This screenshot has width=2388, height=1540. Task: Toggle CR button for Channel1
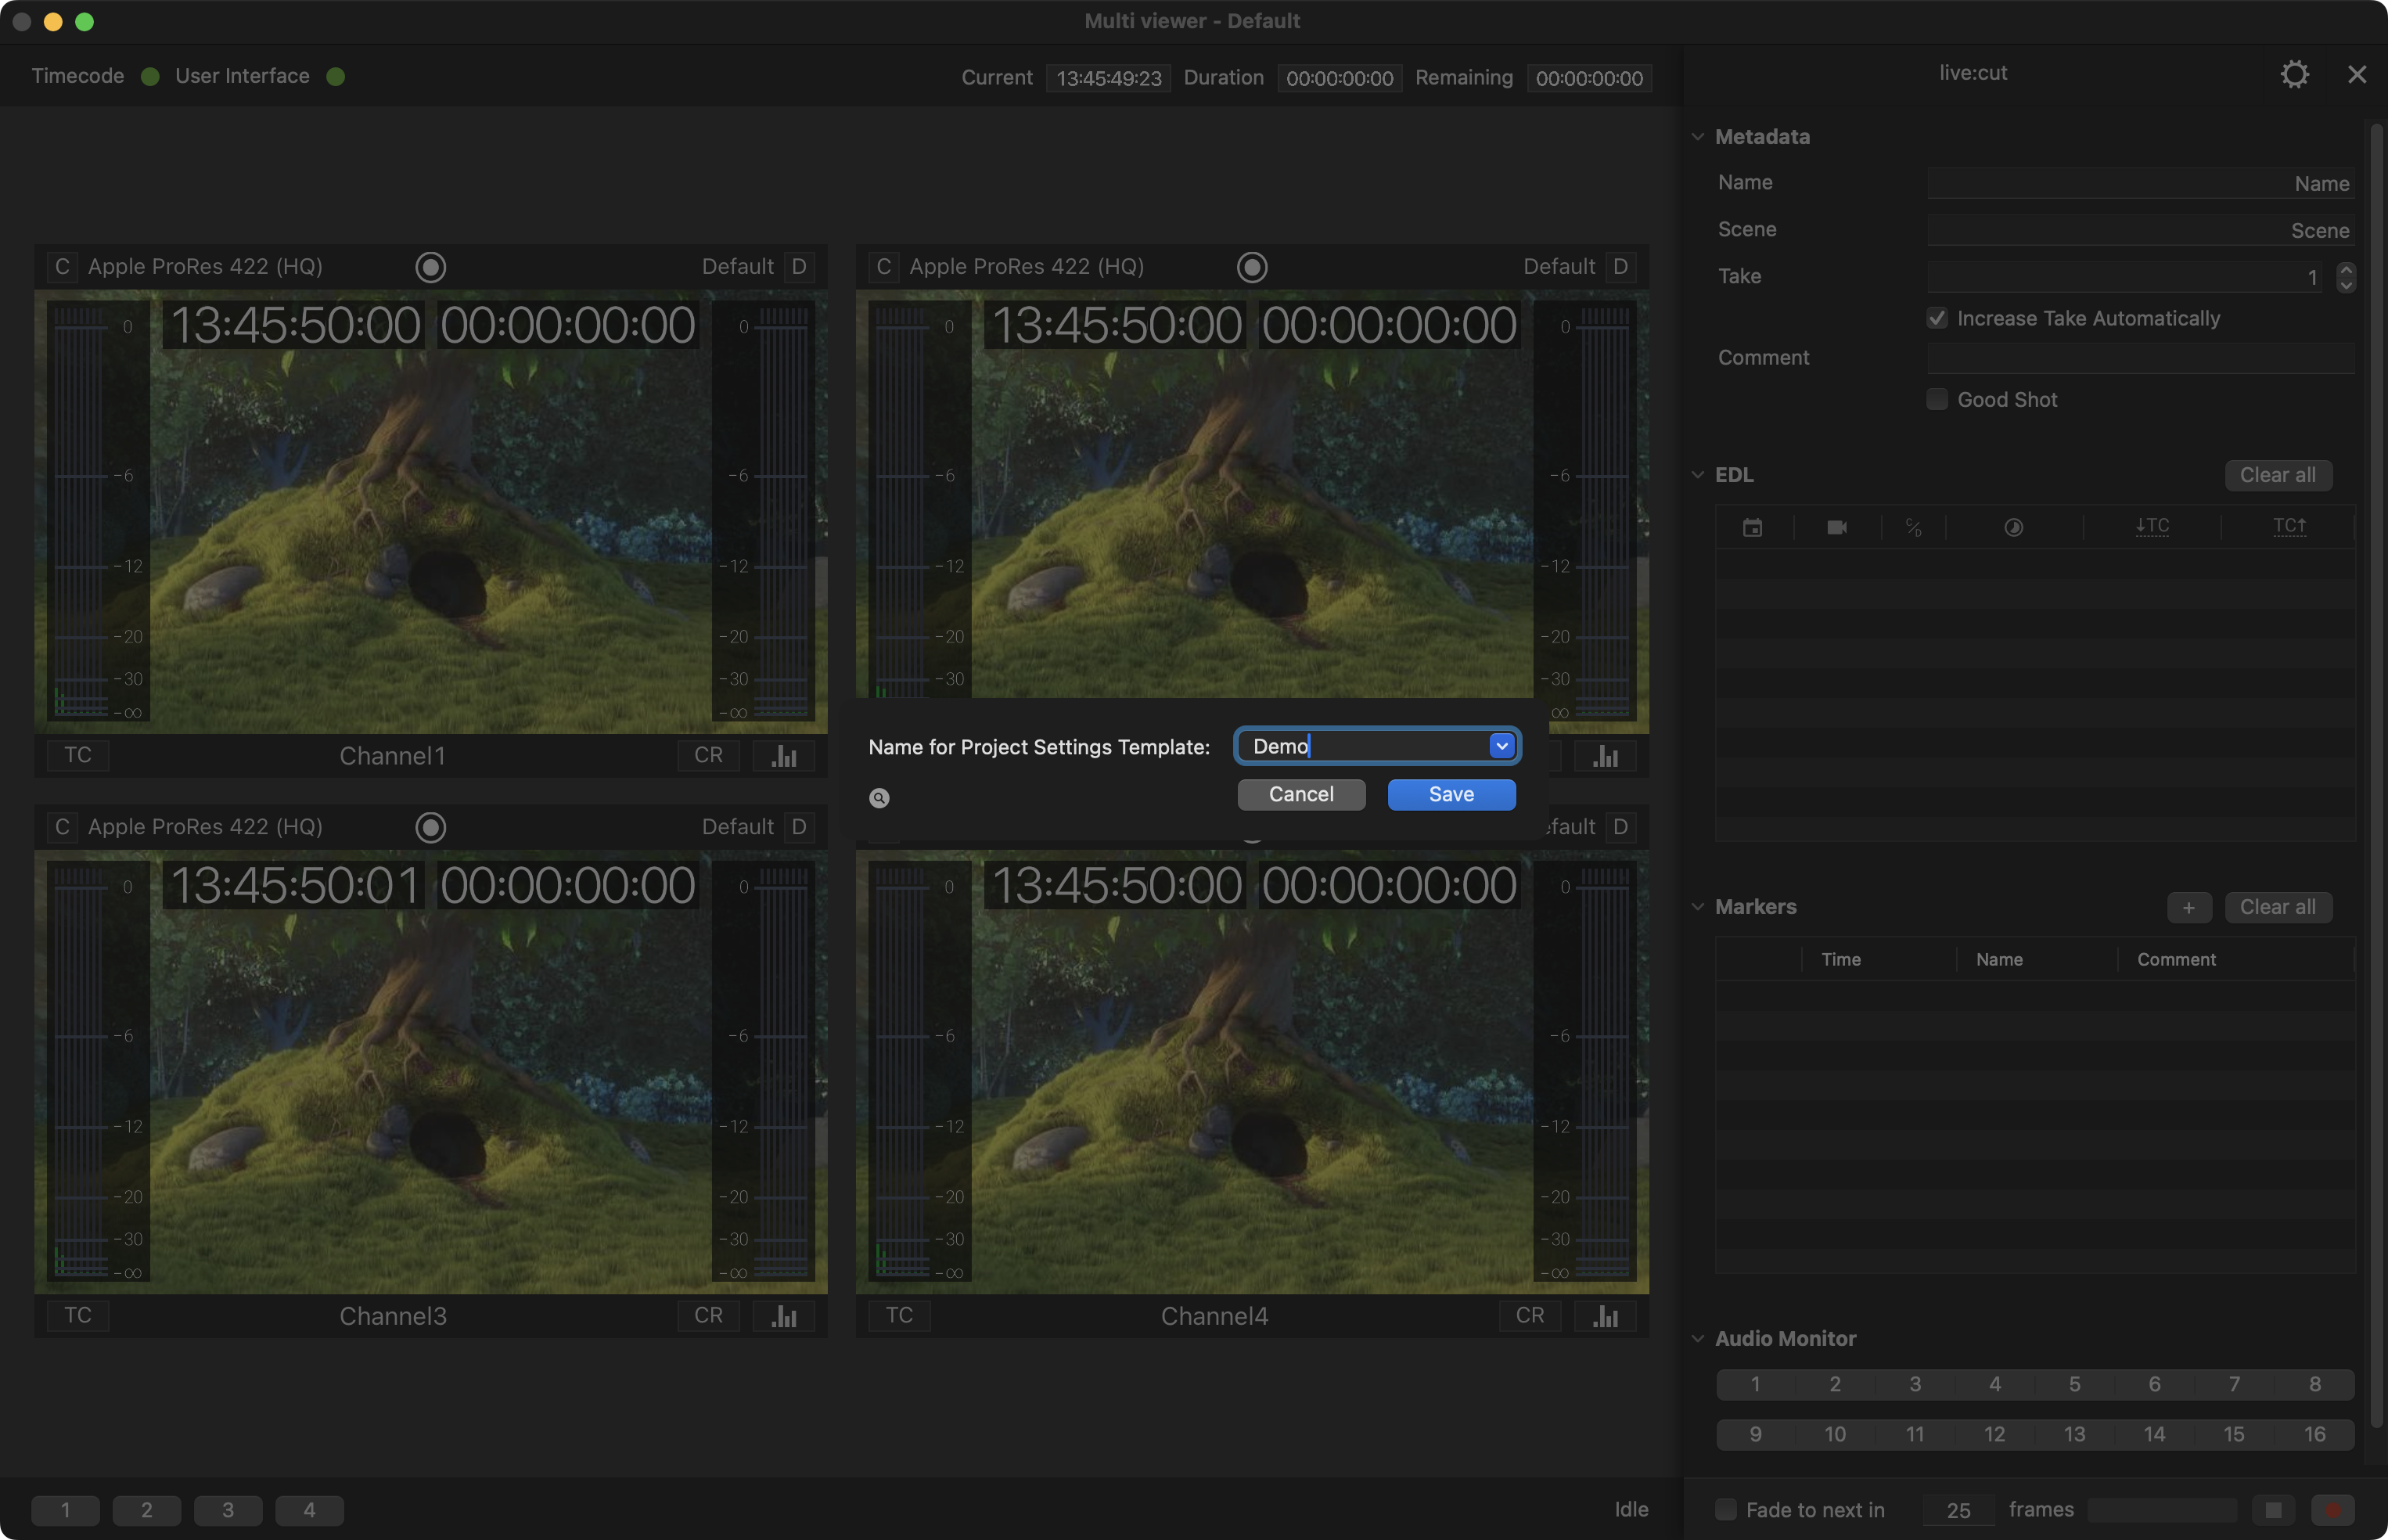pos(709,756)
